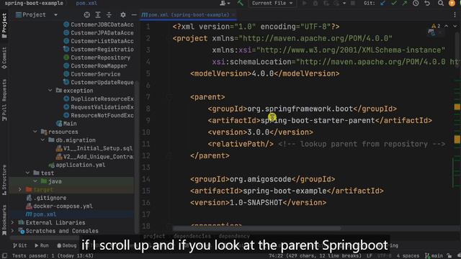
Task: Collapse the exception folder
Action: tap(50, 91)
